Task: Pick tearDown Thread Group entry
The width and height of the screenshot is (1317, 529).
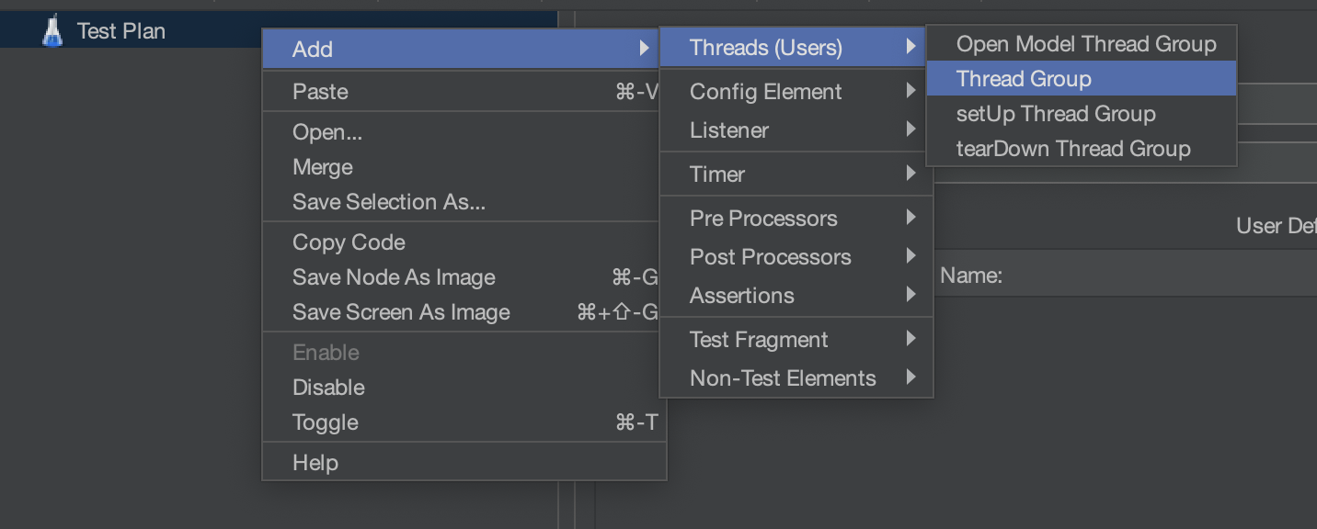Action: [1072, 149]
